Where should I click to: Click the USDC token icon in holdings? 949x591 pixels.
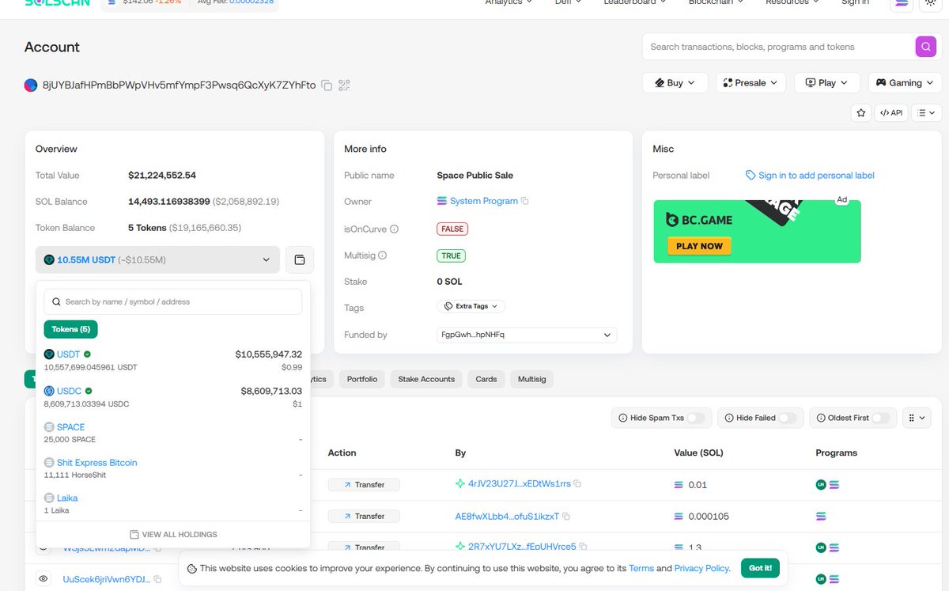tap(49, 391)
